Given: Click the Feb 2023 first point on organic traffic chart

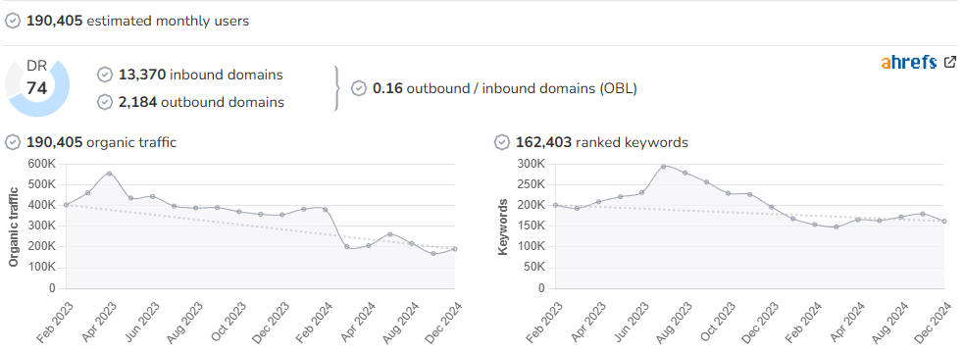Looking at the screenshot, I should tap(66, 205).
